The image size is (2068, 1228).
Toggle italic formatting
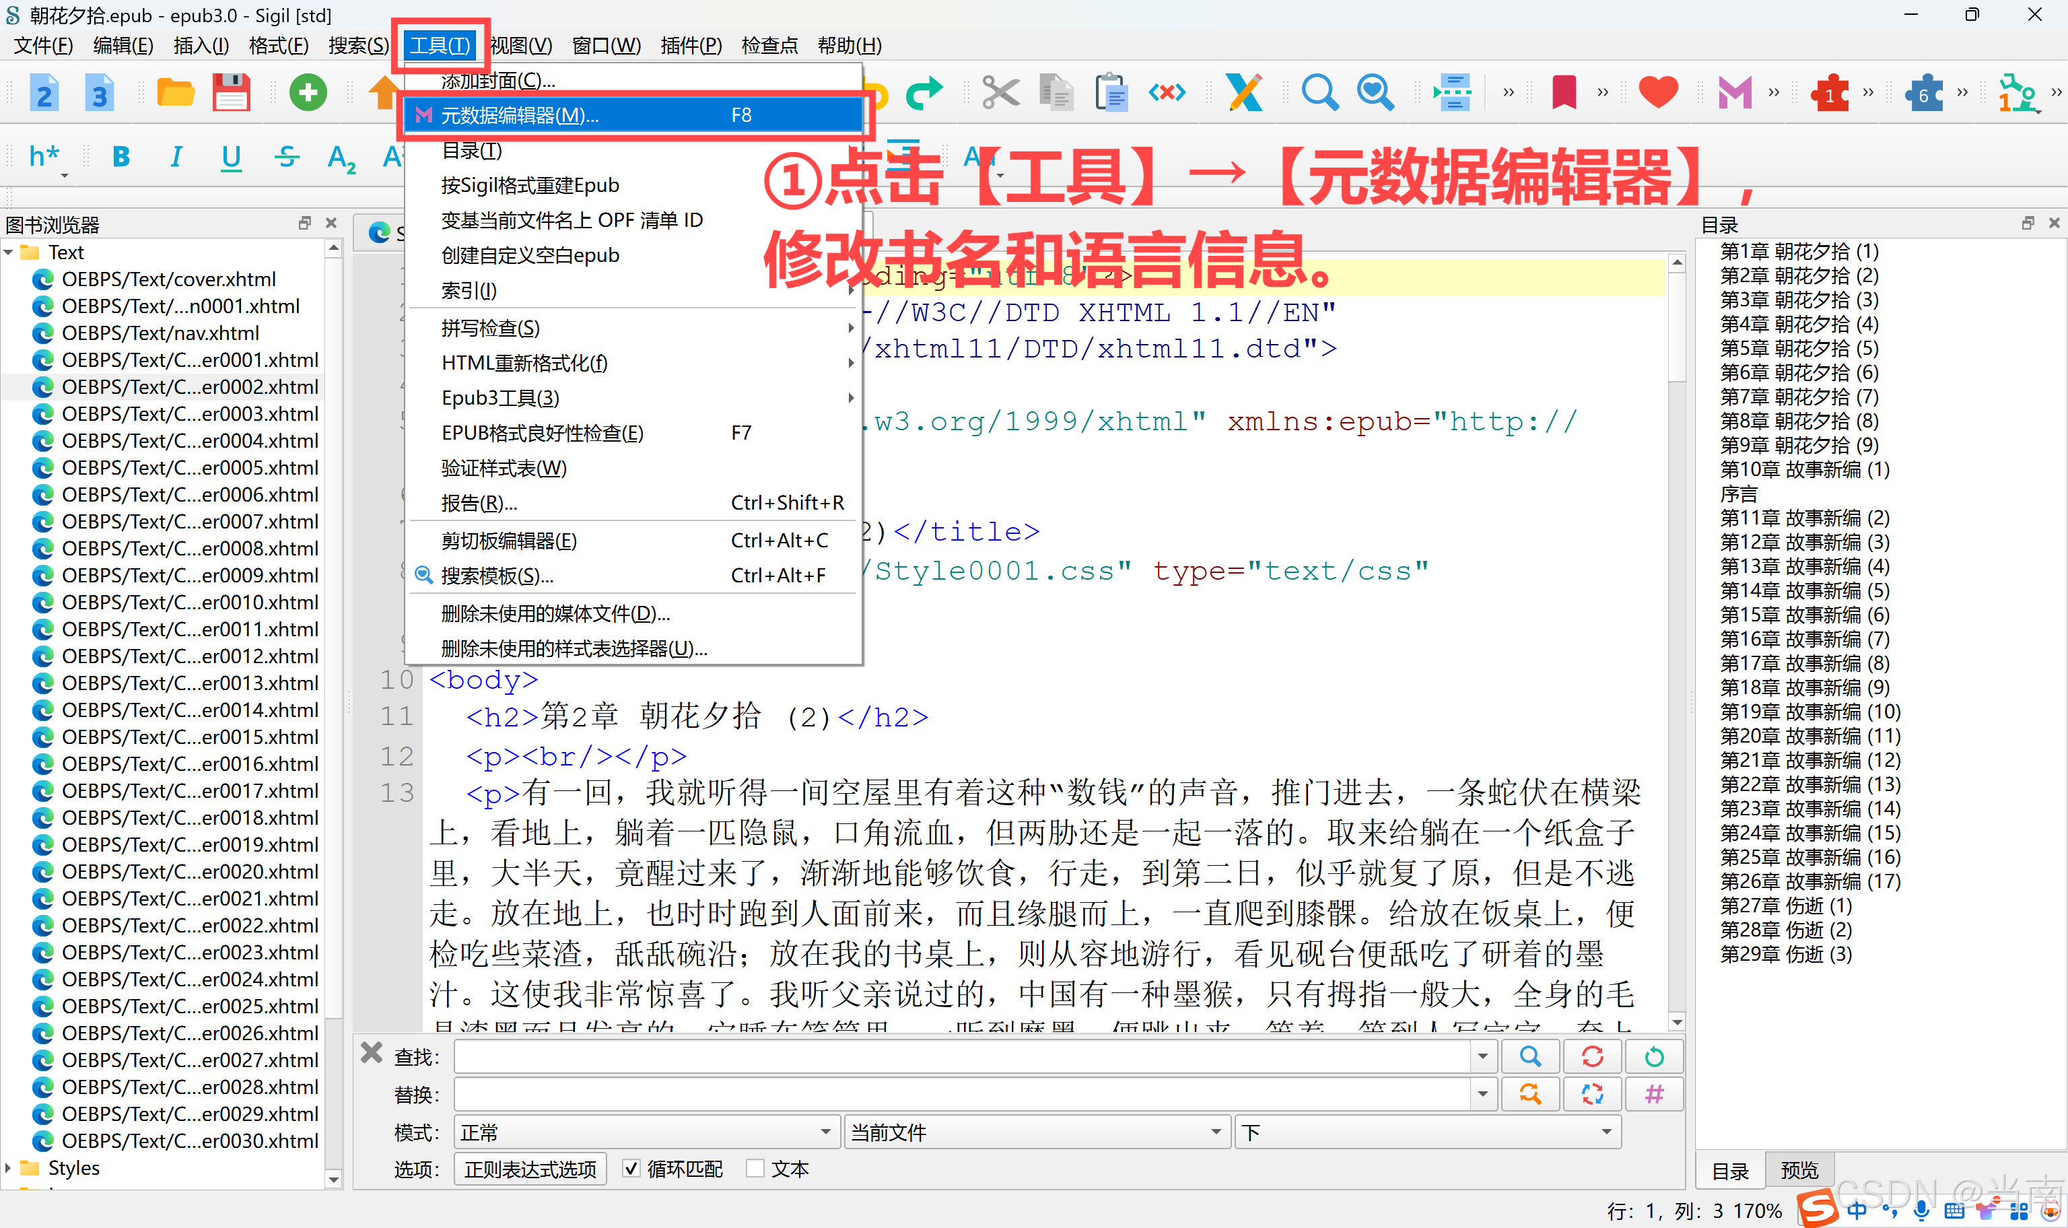point(176,156)
